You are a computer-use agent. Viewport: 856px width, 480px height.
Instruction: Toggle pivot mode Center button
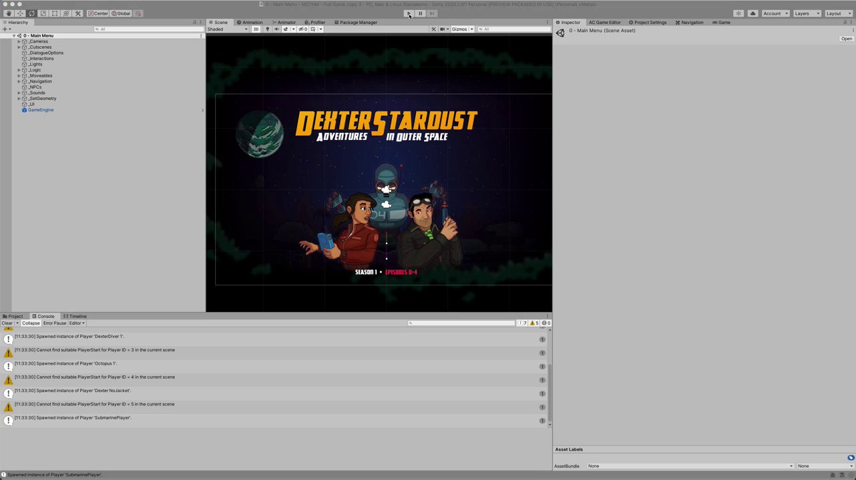coord(98,13)
